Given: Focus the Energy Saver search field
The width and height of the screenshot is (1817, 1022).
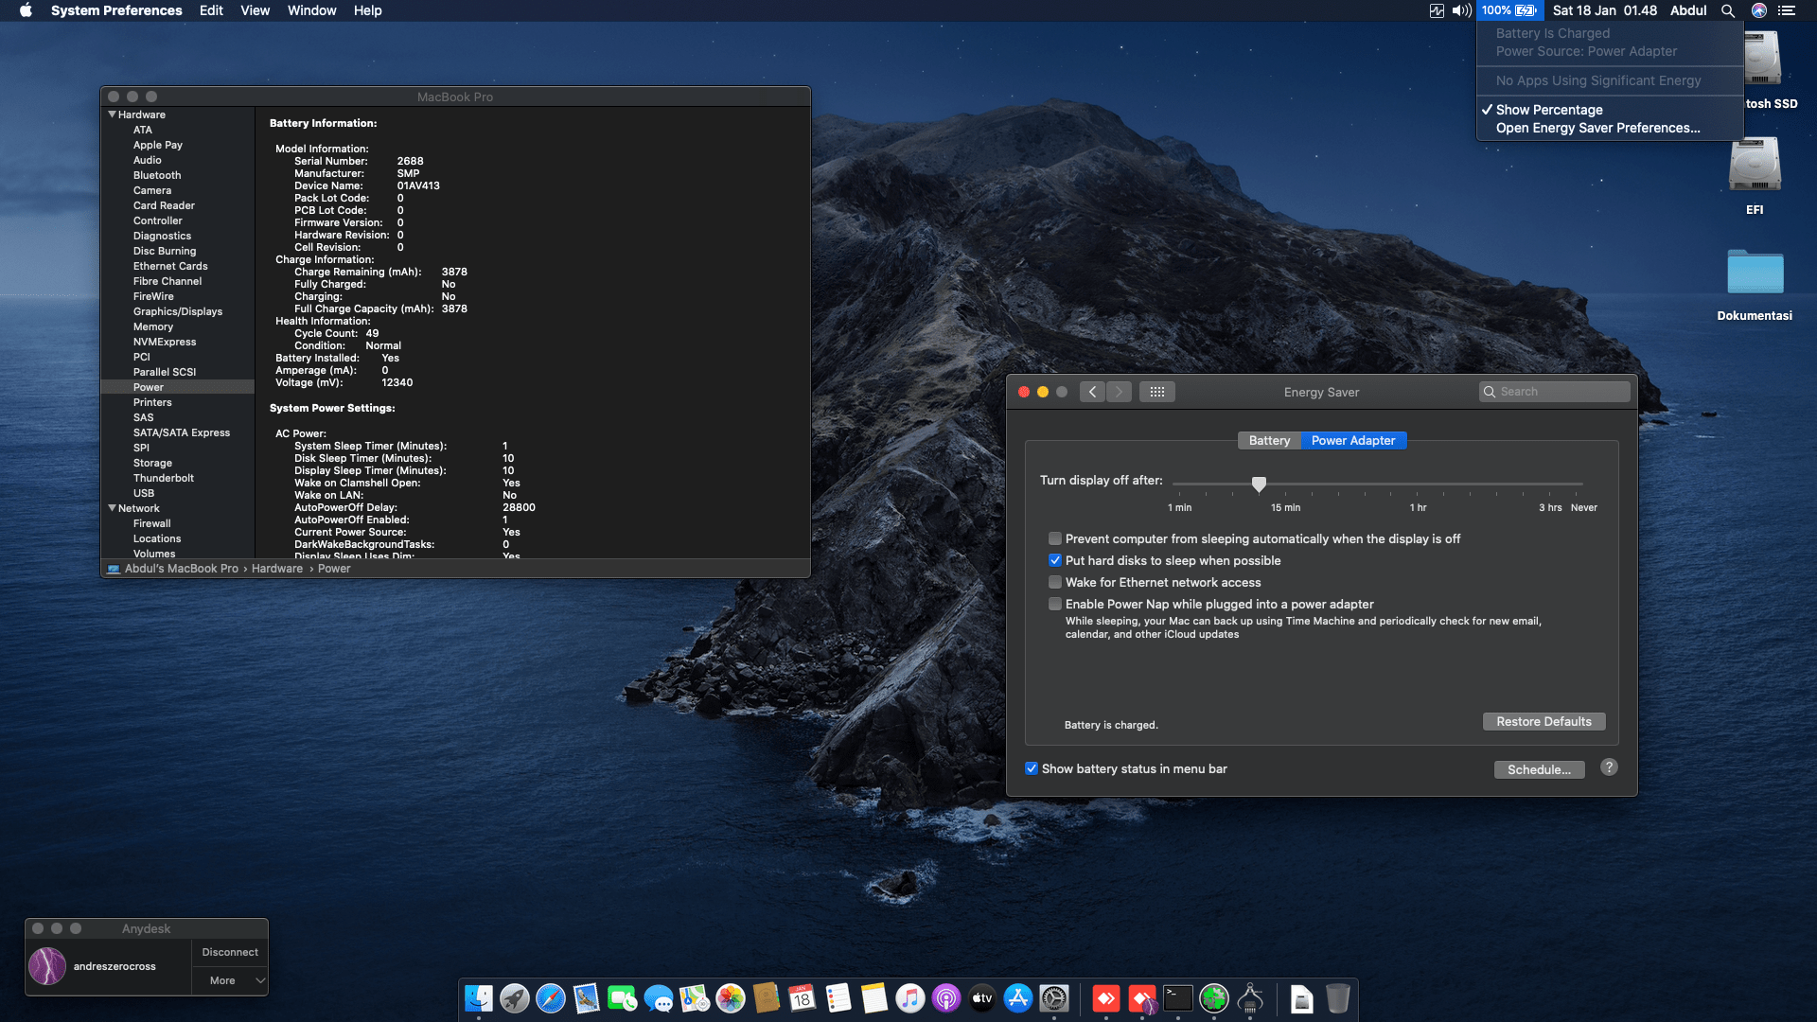Looking at the screenshot, I should (x=1554, y=392).
